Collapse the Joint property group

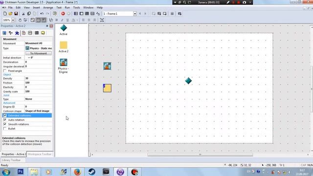click(x=6, y=95)
